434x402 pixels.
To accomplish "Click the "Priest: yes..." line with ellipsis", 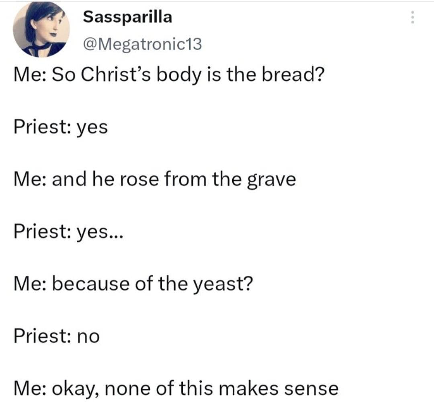I will [x=68, y=232].
